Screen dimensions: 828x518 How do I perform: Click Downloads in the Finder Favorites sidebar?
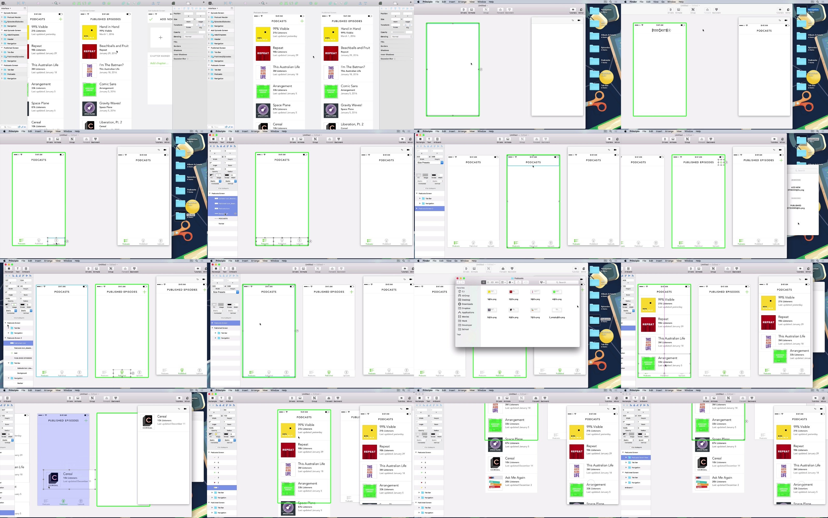click(x=467, y=304)
